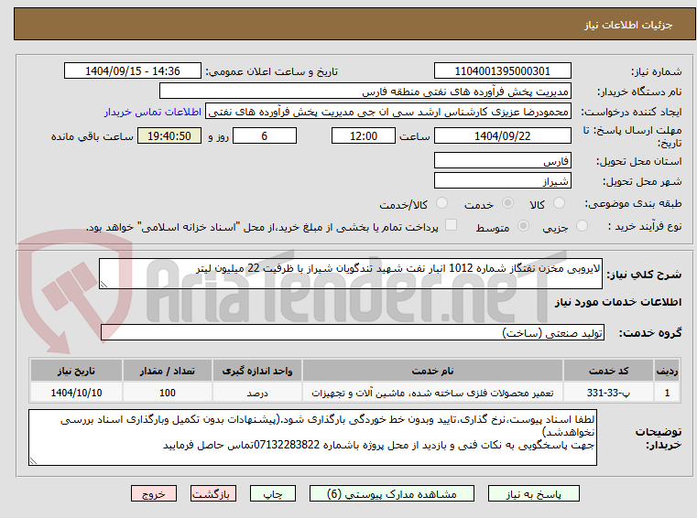
Task: Click the unit cell درصد
Action: (257, 393)
